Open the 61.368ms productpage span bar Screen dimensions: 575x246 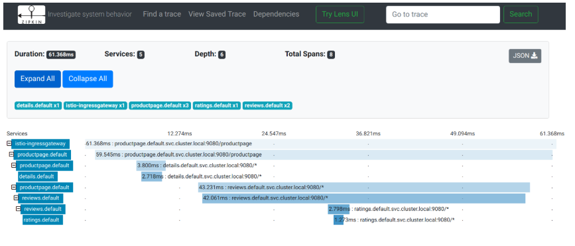click(x=320, y=144)
